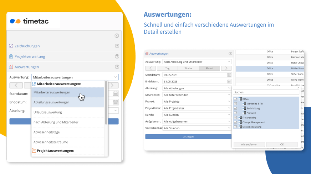Viewport: 311px width, 174px height.
Task: Open help for Projektverwaltung
Action: pyautogui.click(x=117, y=56)
